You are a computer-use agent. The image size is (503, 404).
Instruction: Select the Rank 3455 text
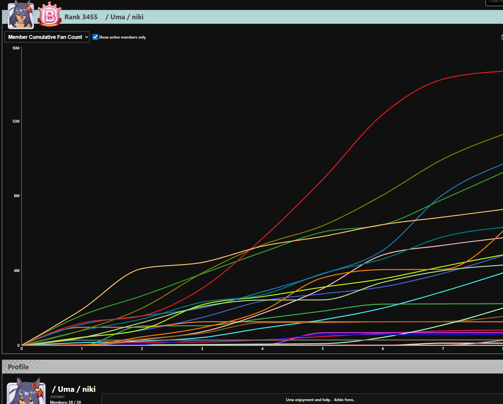(81, 17)
